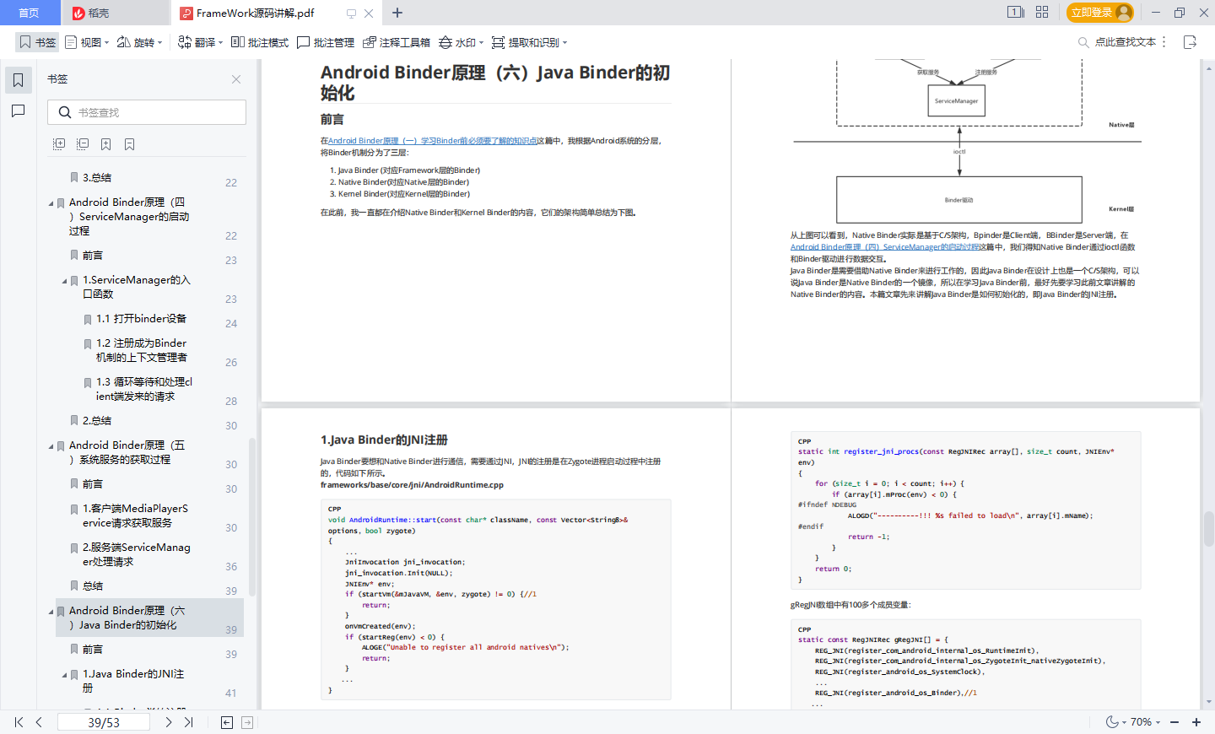
Task: Collapse the 1.ServiceManager的入口函数 node
Action: [64, 281]
